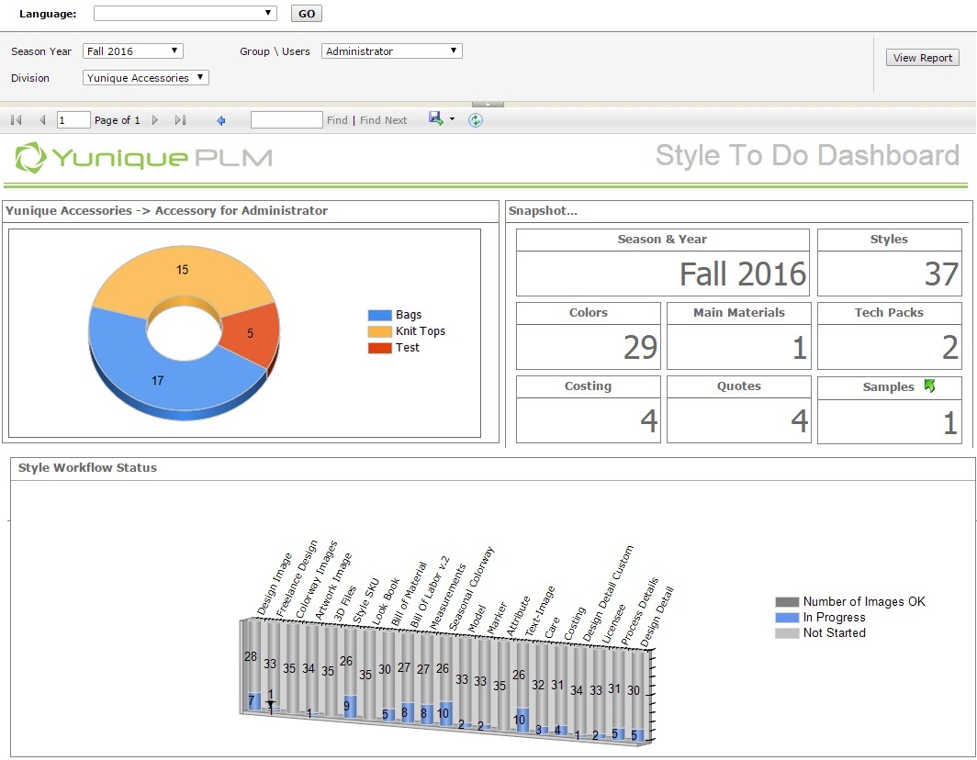Click the Styles count 37

click(x=941, y=274)
